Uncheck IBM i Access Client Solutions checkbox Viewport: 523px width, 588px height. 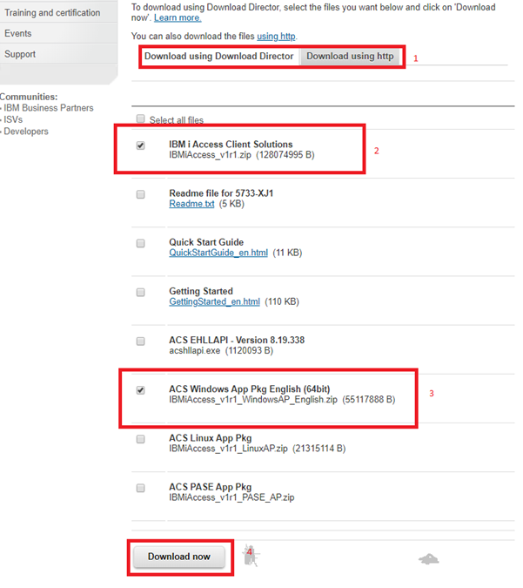[140, 145]
